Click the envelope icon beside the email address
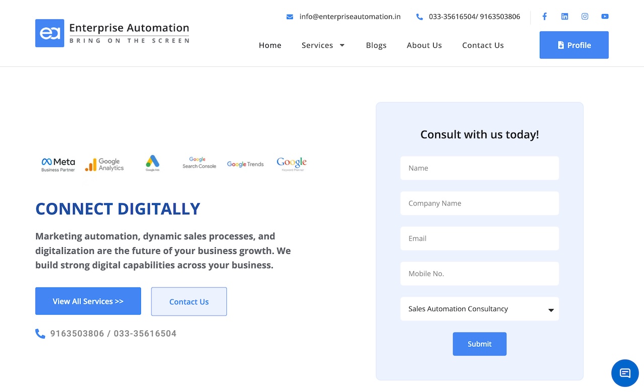The image size is (644, 392). [289, 16]
